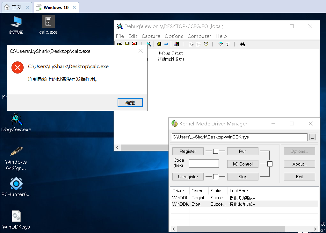The width and height of the screenshot is (326, 233).
Task: Close the calc.exe error dialog with X
Action: click(141, 51)
